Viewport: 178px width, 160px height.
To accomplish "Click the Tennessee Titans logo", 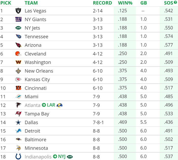I will pos(18,37).
